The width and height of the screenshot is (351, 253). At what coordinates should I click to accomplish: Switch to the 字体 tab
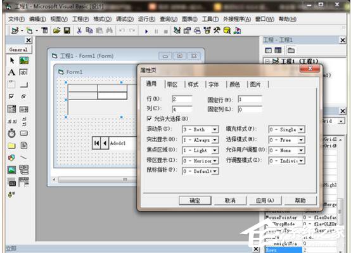tap(214, 84)
